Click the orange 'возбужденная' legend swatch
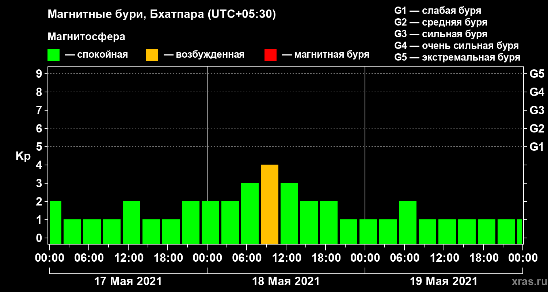This screenshot has width=548, height=292. [152, 55]
